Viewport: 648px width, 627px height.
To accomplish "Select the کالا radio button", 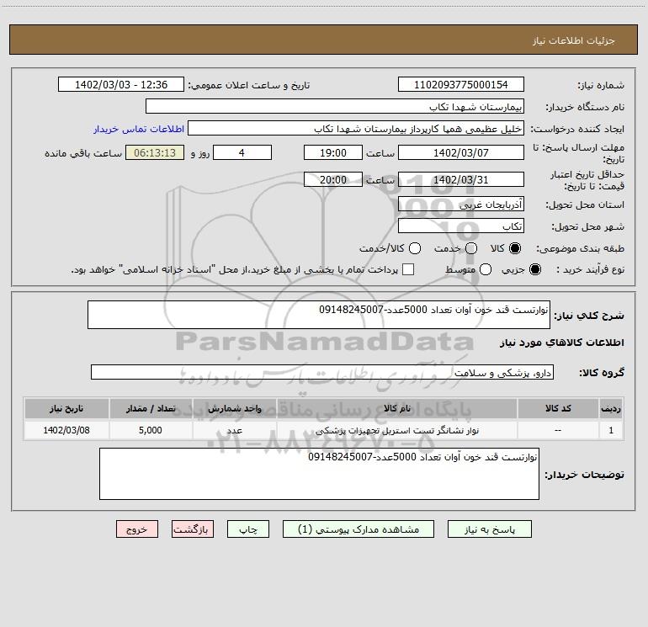I will tap(515, 248).
